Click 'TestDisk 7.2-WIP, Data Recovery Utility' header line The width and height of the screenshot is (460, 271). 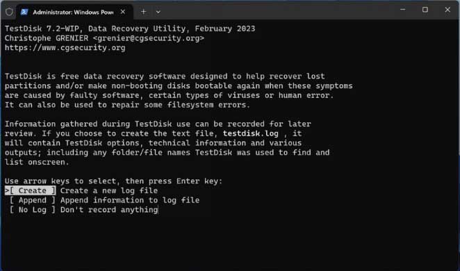(130, 28)
